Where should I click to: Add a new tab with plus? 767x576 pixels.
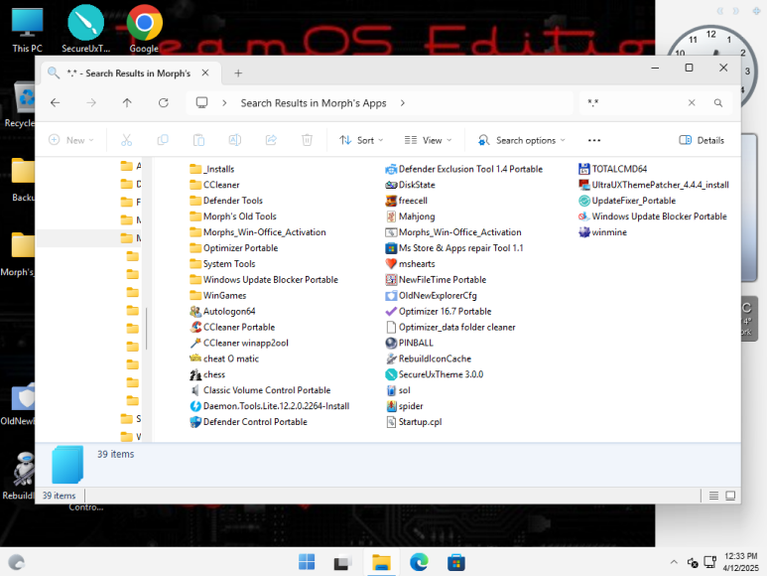coord(238,72)
